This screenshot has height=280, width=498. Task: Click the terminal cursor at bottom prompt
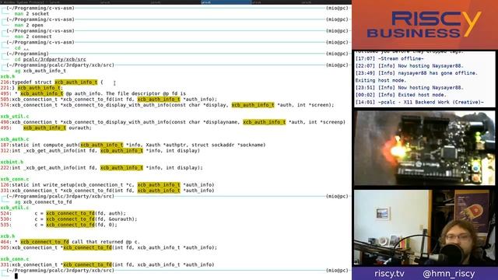[x=16, y=276]
